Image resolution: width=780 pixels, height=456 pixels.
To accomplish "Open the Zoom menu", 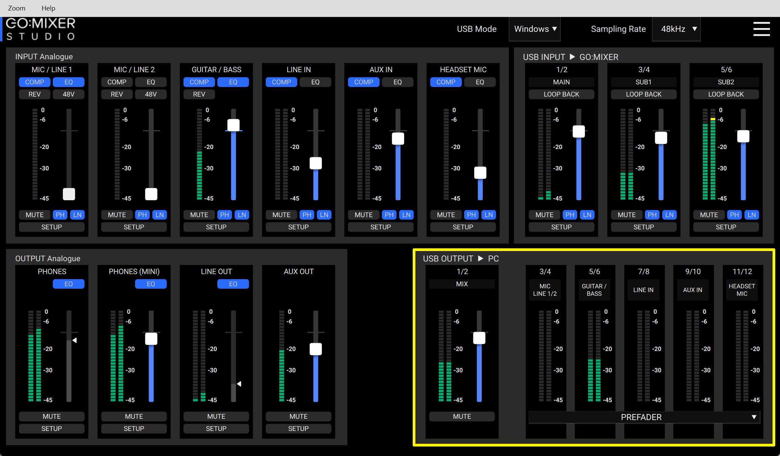I will [17, 8].
